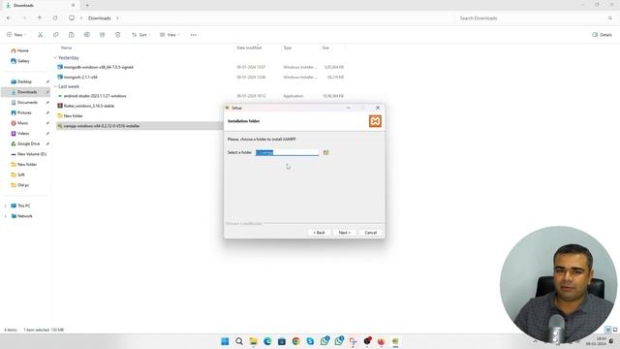Sort by the Date modified column header
Screen dimensions: 620x349
(249, 48)
